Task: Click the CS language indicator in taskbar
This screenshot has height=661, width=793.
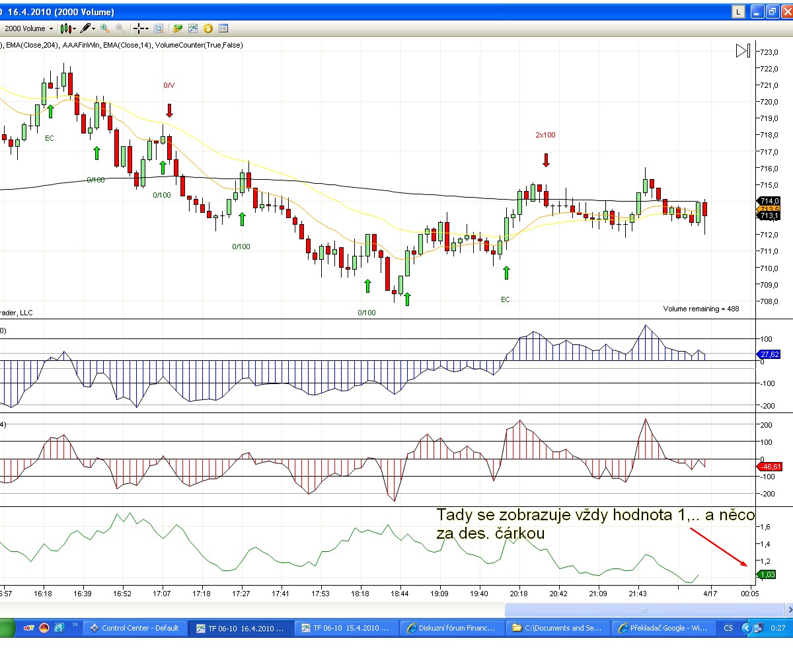Action: (x=728, y=628)
